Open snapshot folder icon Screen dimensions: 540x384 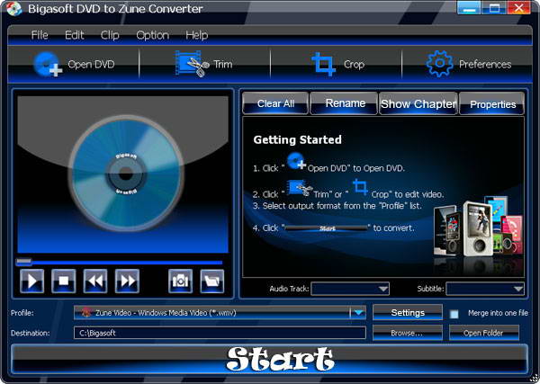click(x=212, y=281)
